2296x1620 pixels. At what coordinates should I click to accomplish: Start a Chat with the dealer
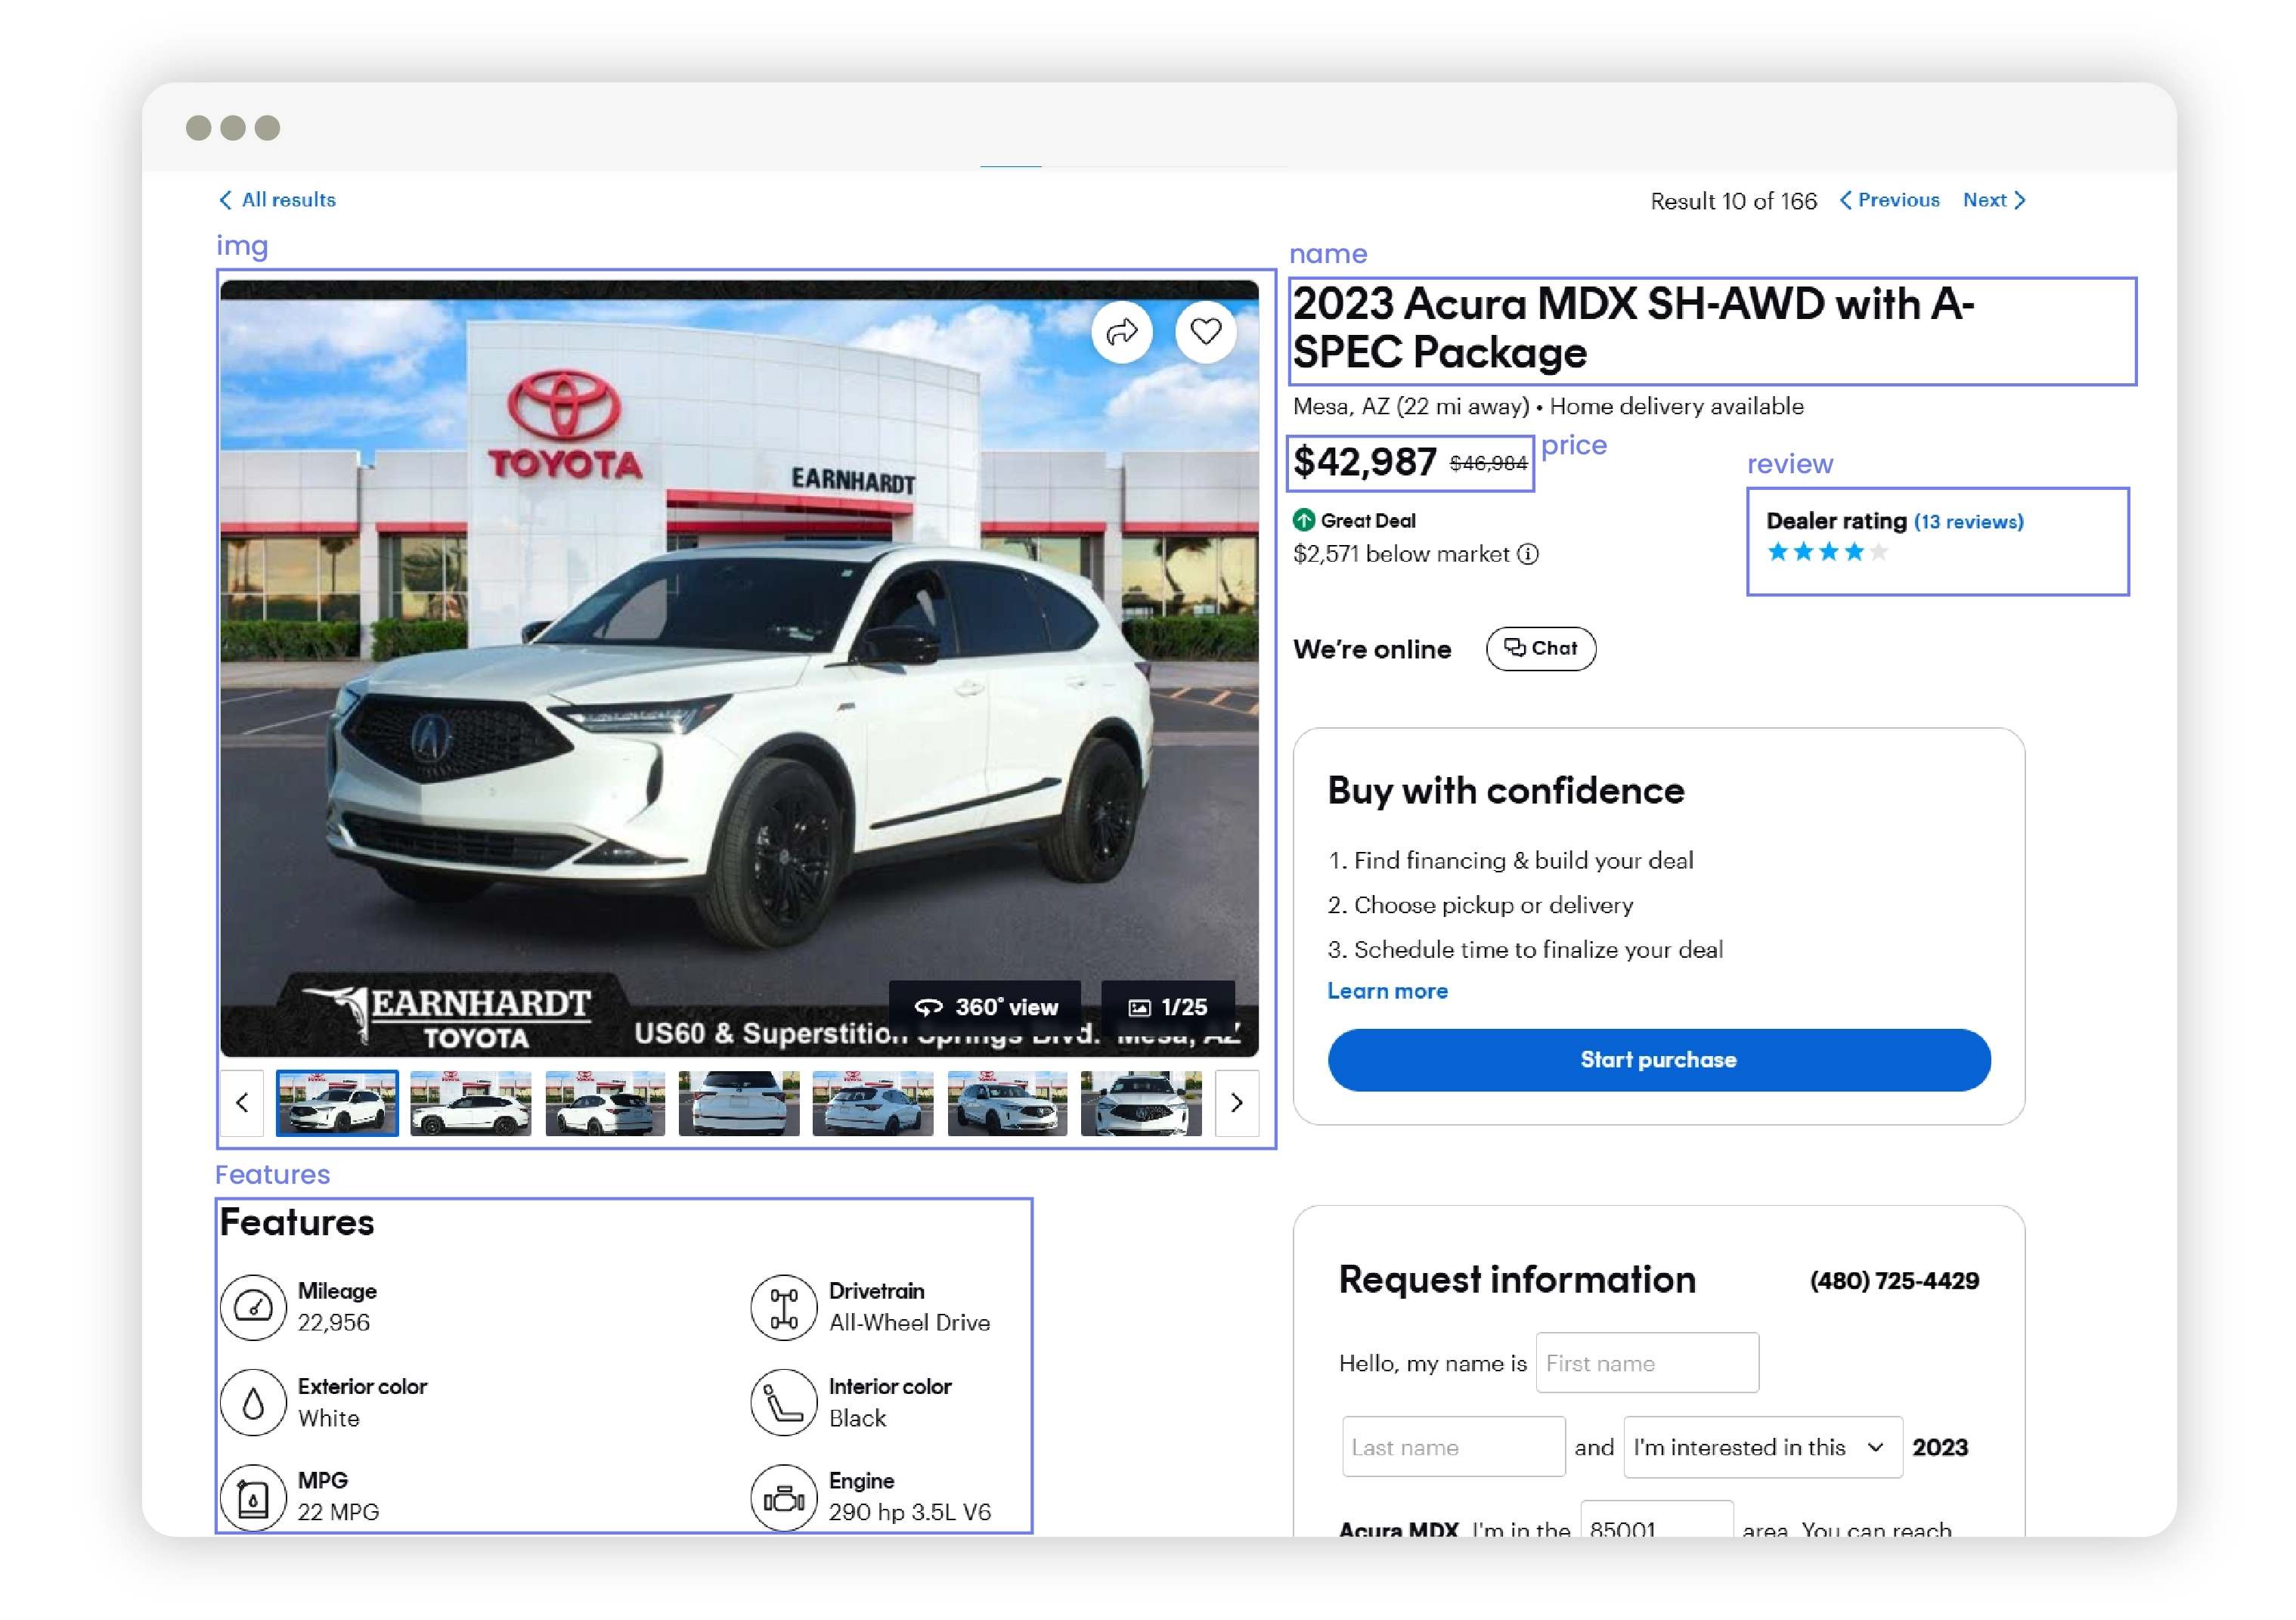pyautogui.click(x=1541, y=649)
